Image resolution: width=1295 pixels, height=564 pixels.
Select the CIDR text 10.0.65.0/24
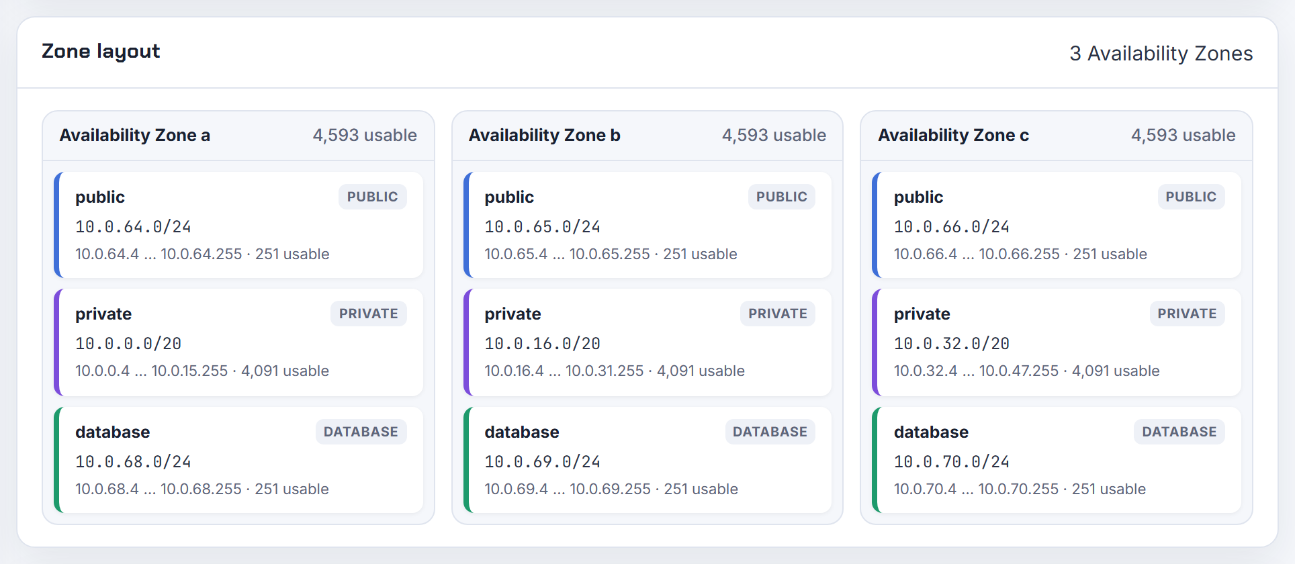pyautogui.click(x=542, y=227)
